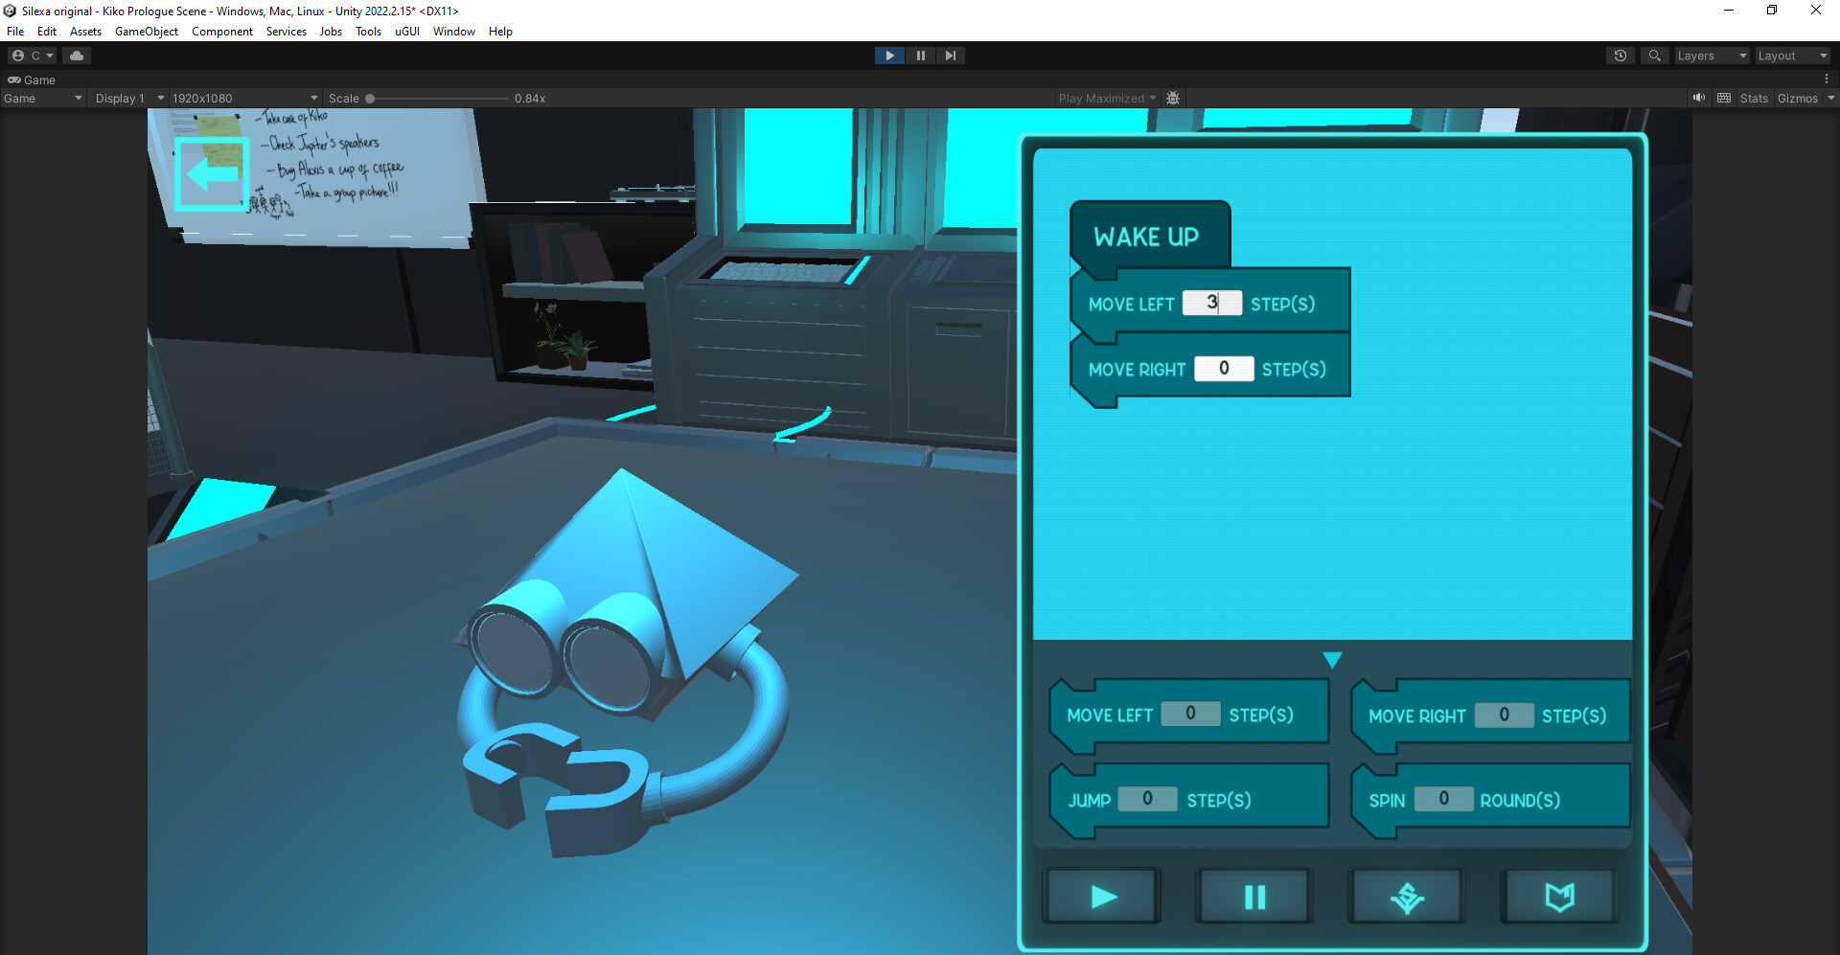Viewport: 1840px width, 955px height.
Task: Open the Help menu
Action: (500, 32)
